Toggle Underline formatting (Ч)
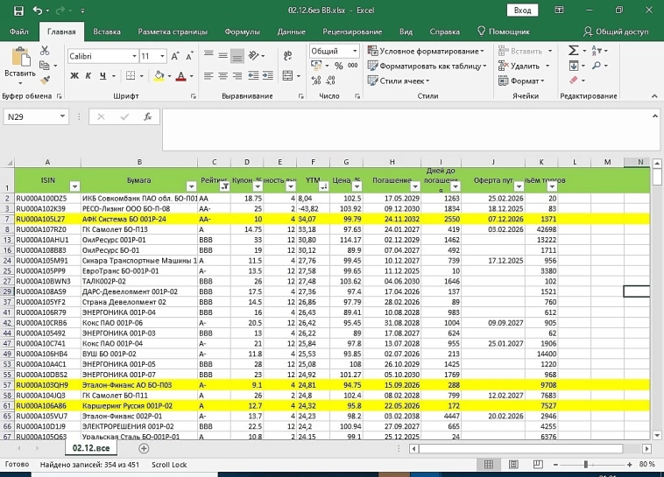The width and height of the screenshot is (664, 477). pyautogui.click(x=102, y=76)
